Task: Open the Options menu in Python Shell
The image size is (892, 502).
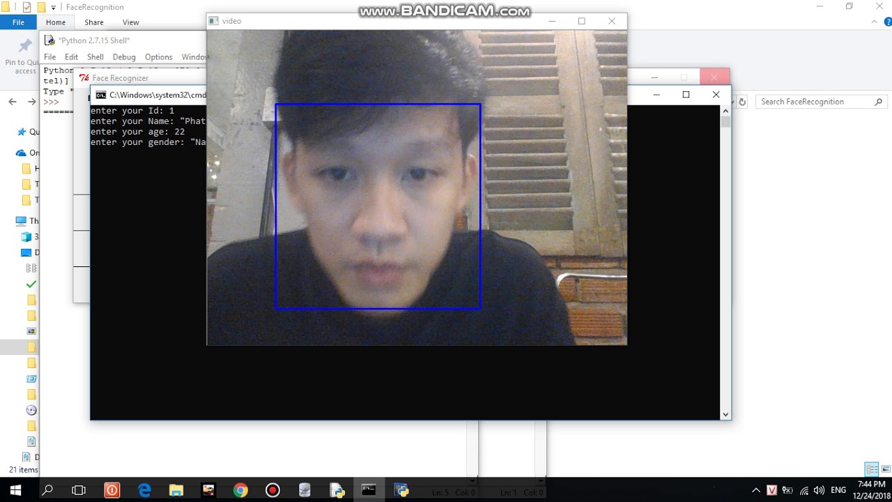Action: click(159, 57)
